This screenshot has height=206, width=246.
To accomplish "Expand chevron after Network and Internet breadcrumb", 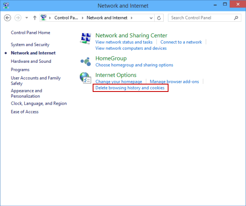I will click(x=132, y=18).
